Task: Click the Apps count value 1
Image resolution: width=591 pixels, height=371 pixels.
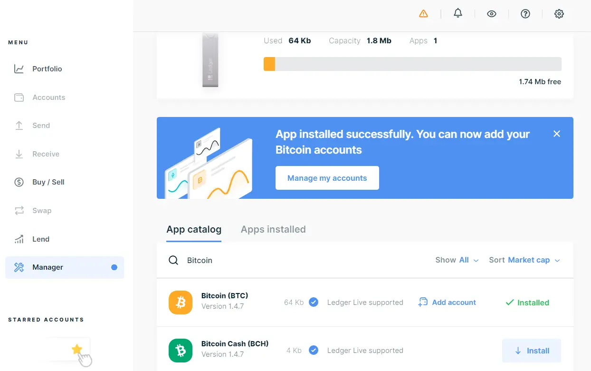Action: pyautogui.click(x=435, y=41)
